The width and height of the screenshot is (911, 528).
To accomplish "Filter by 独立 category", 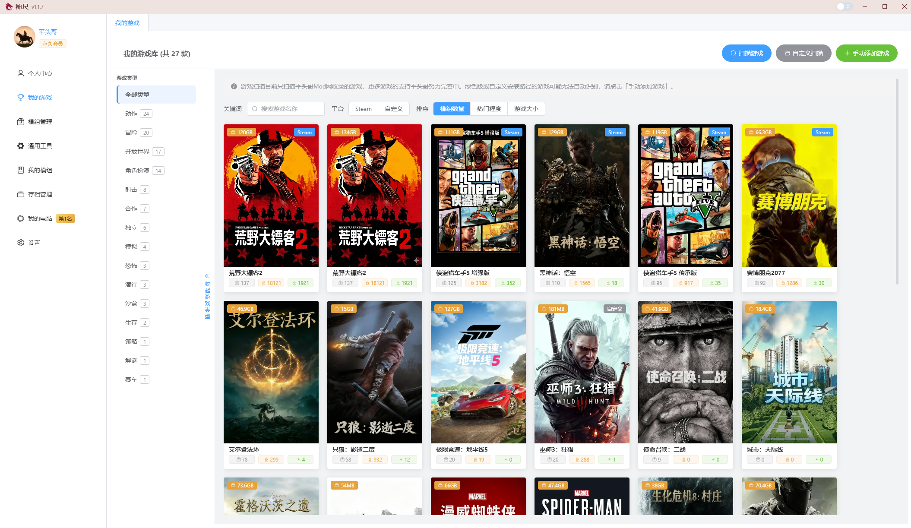I will (x=137, y=228).
